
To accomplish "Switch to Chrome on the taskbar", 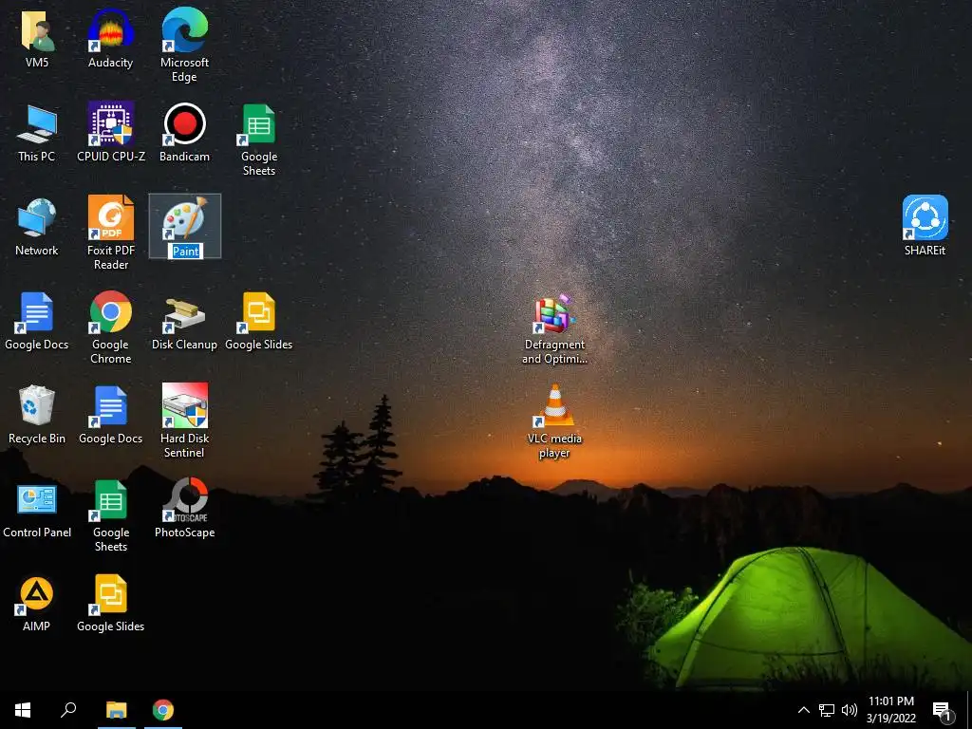I will click(x=163, y=710).
